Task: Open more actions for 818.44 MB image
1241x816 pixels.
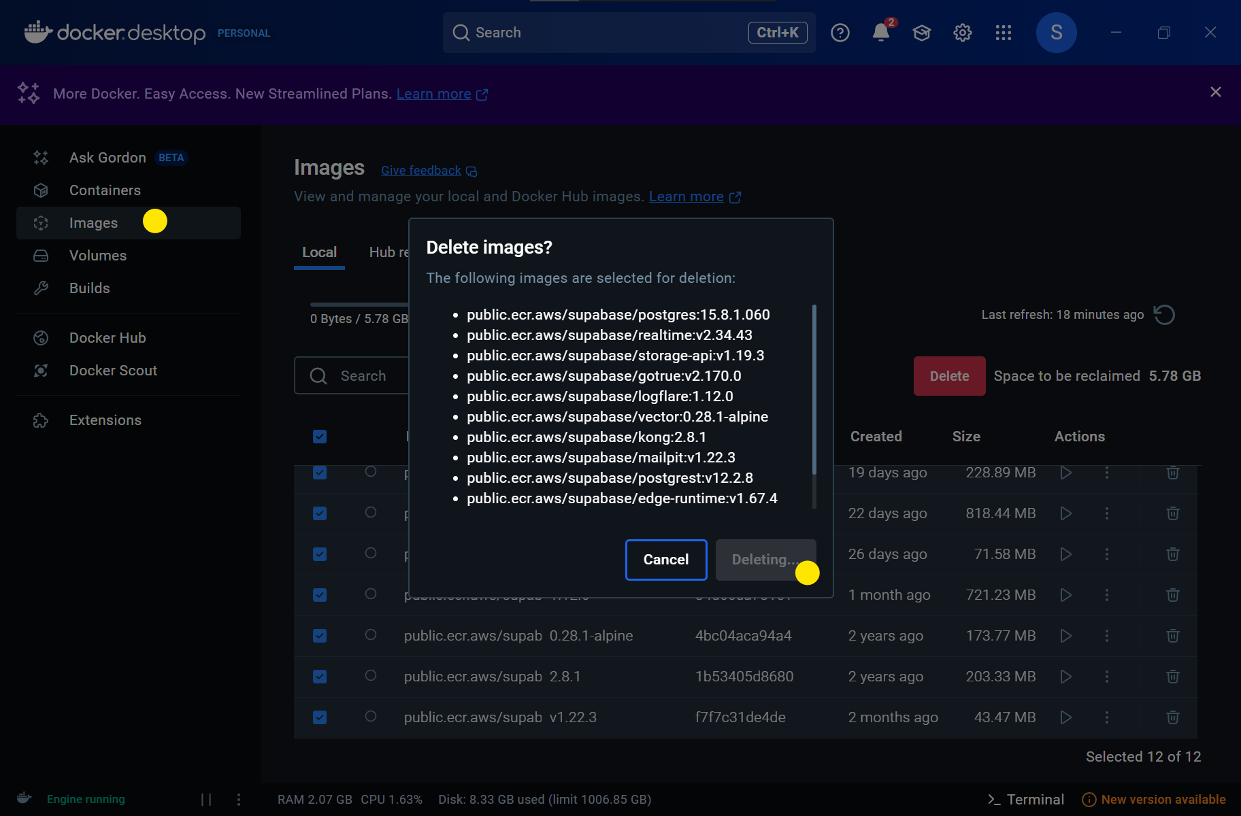Action: click(1107, 513)
